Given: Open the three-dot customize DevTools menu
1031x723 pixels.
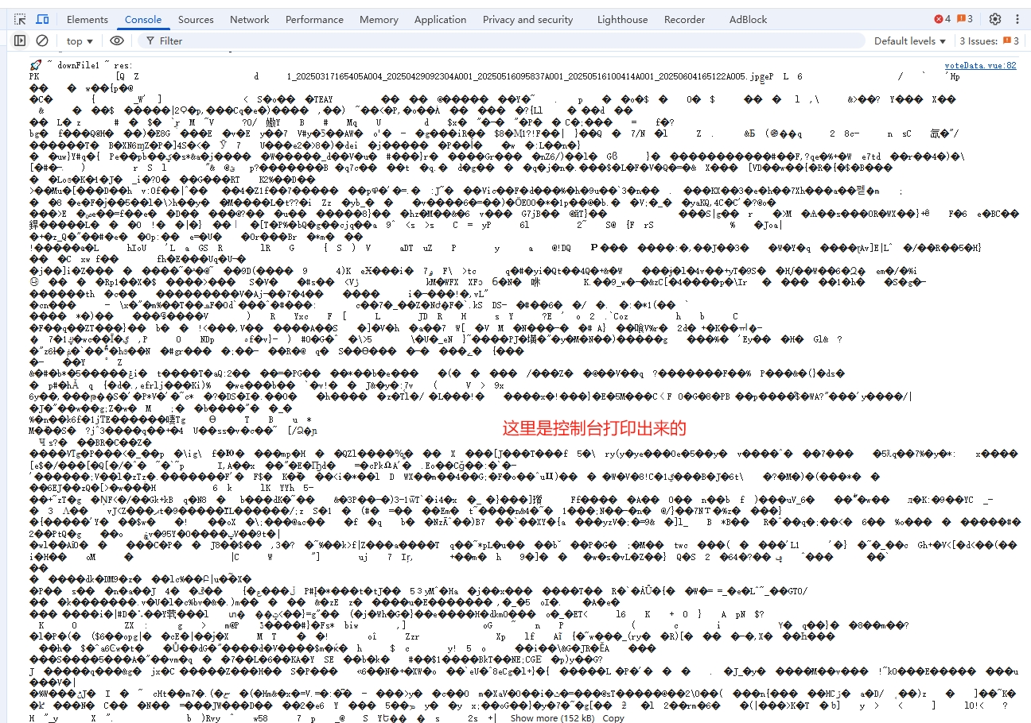Looking at the screenshot, I should tap(1017, 19).
